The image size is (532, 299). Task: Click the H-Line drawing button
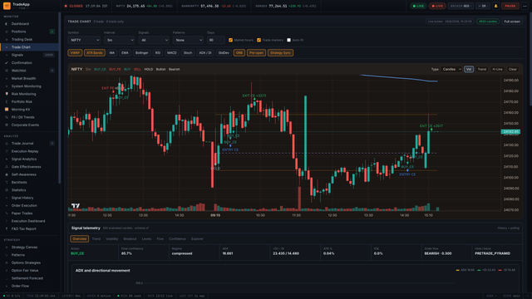click(x=497, y=69)
